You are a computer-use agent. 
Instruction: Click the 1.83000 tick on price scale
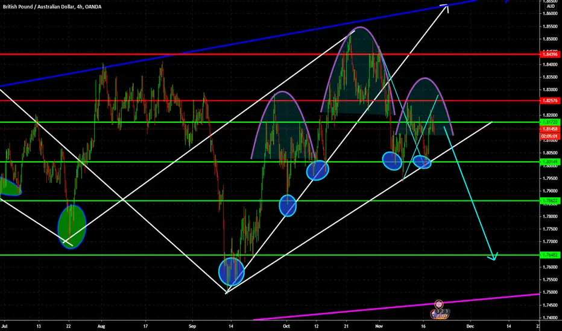(x=550, y=90)
